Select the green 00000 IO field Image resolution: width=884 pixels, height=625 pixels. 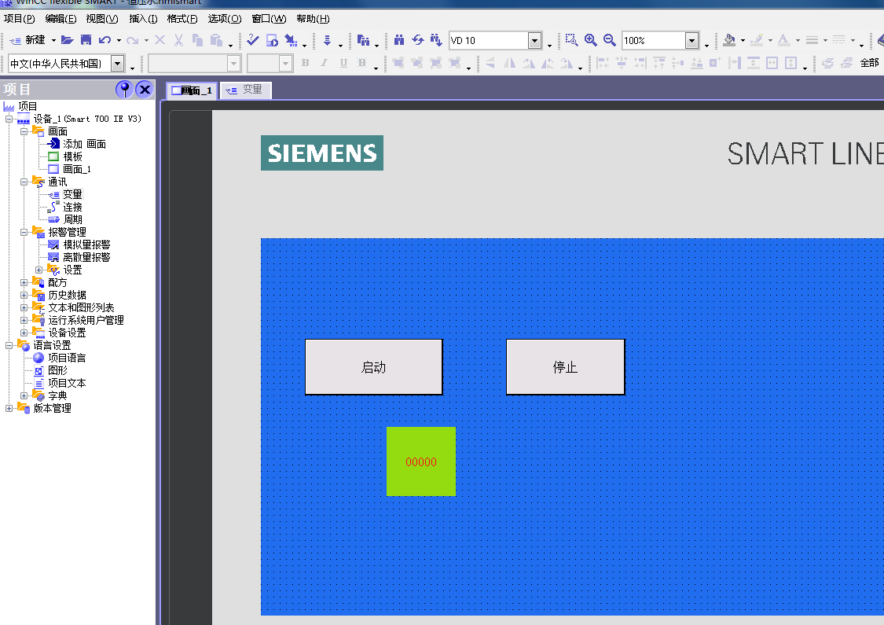[420, 461]
